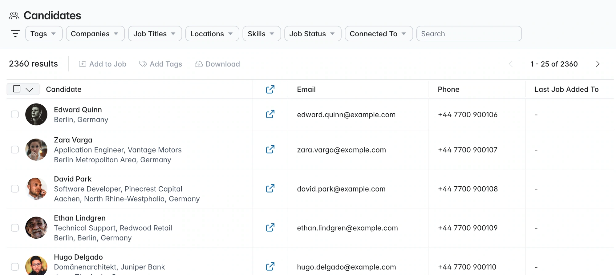Open Zara Varga's profile link icon
Viewport: 616px width, 275px height.
pos(270,149)
